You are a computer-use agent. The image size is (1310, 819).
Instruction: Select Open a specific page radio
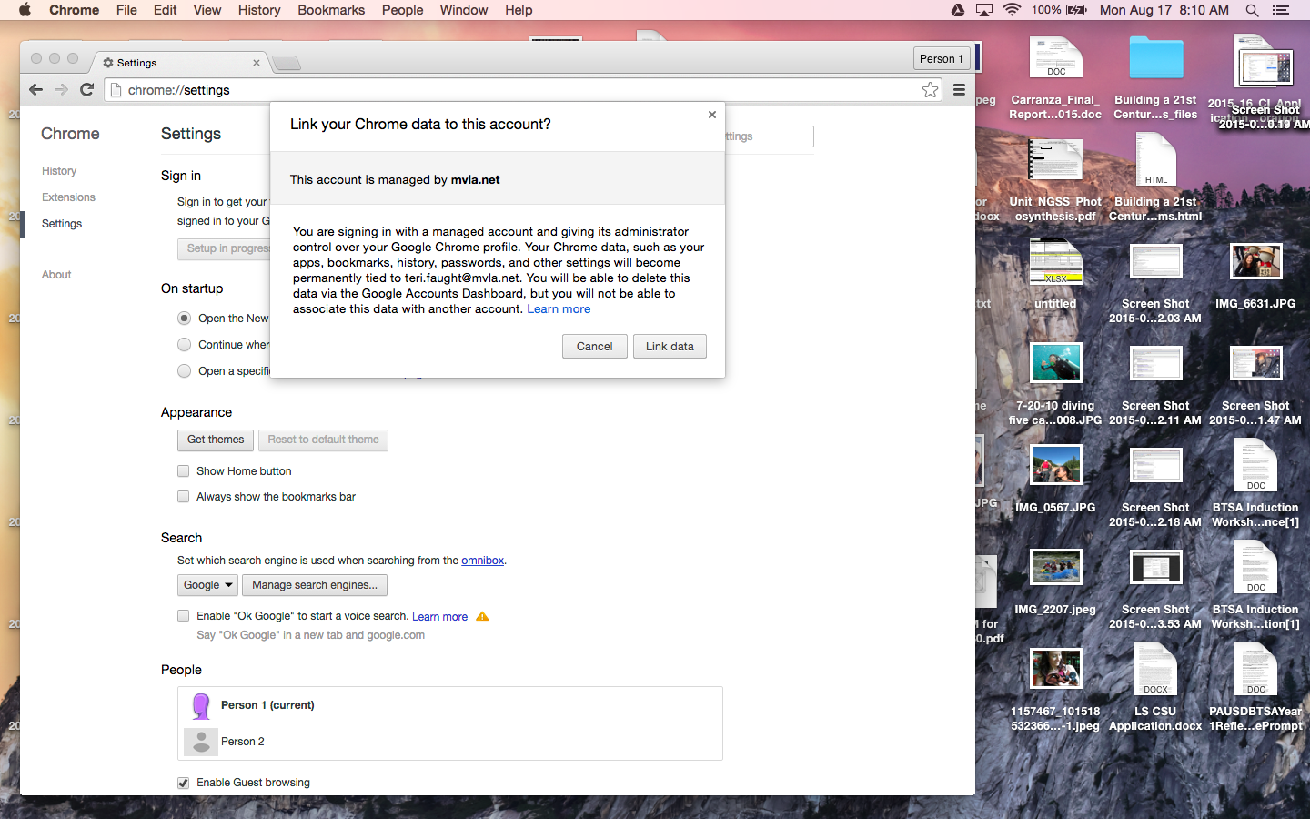(x=184, y=371)
